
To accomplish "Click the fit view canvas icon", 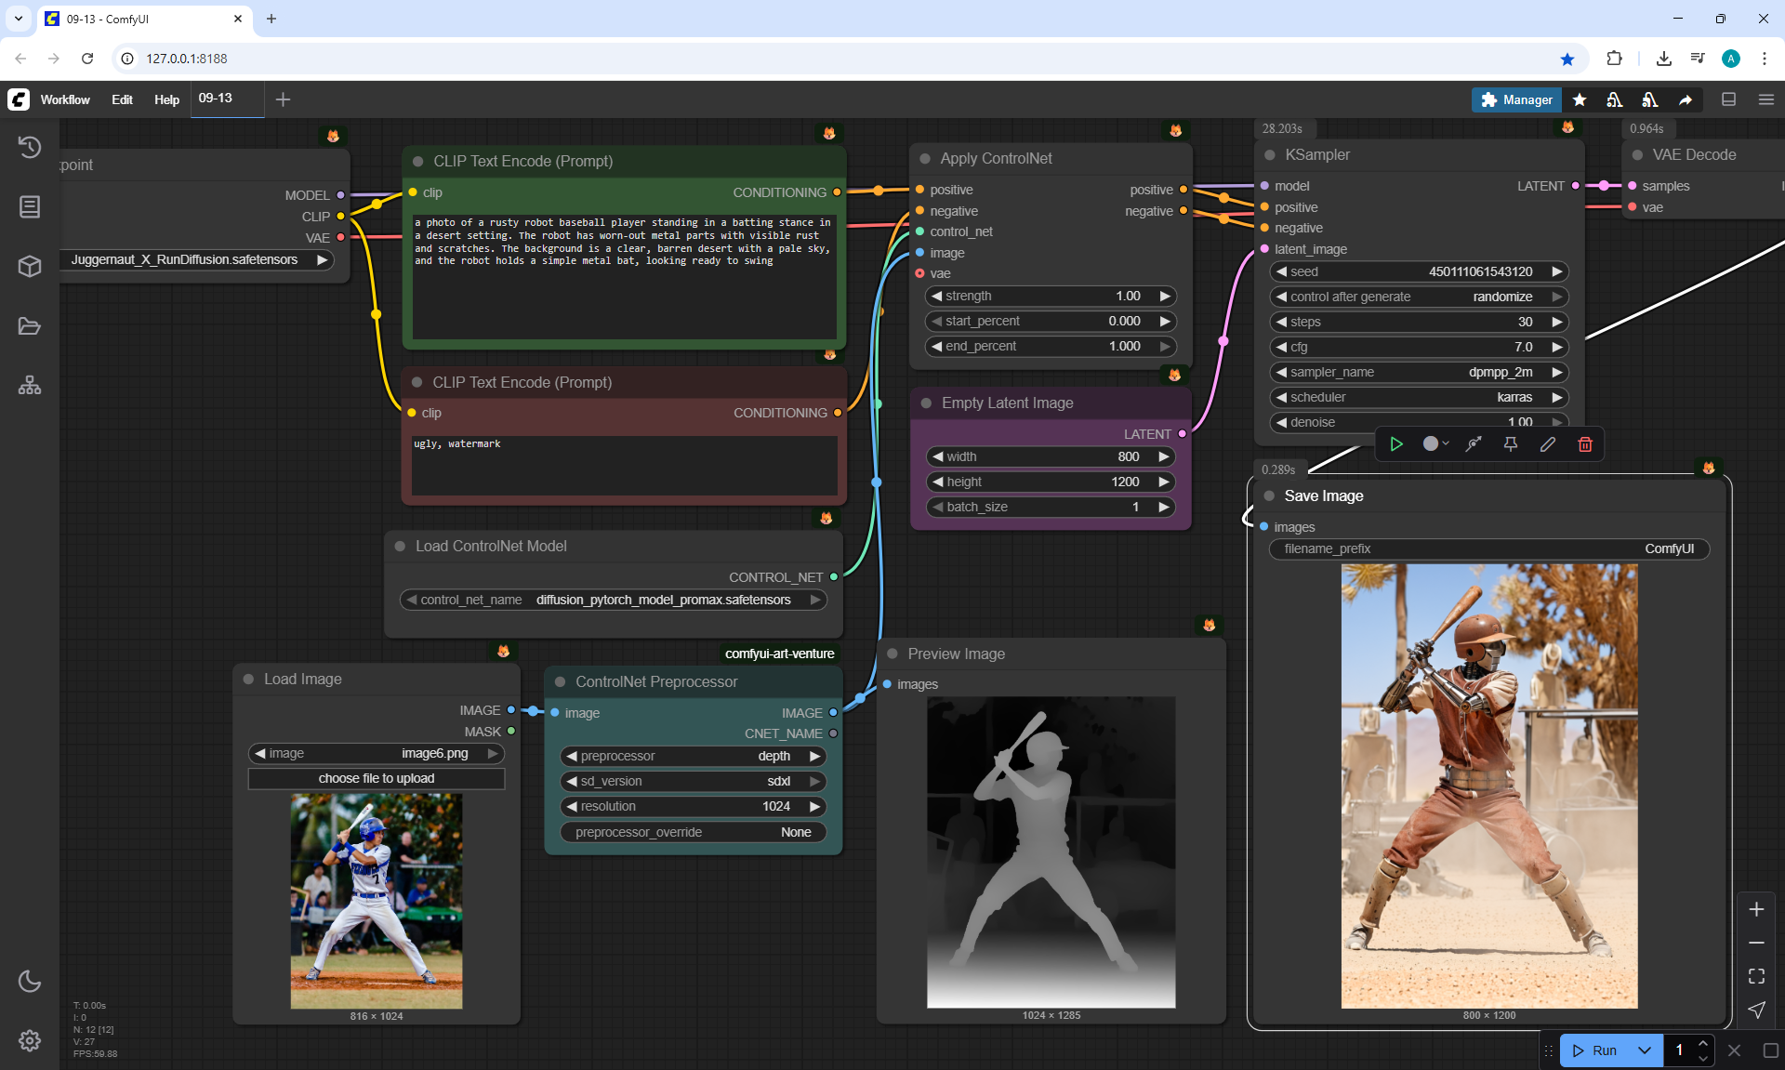I will click(x=1756, y=976).
